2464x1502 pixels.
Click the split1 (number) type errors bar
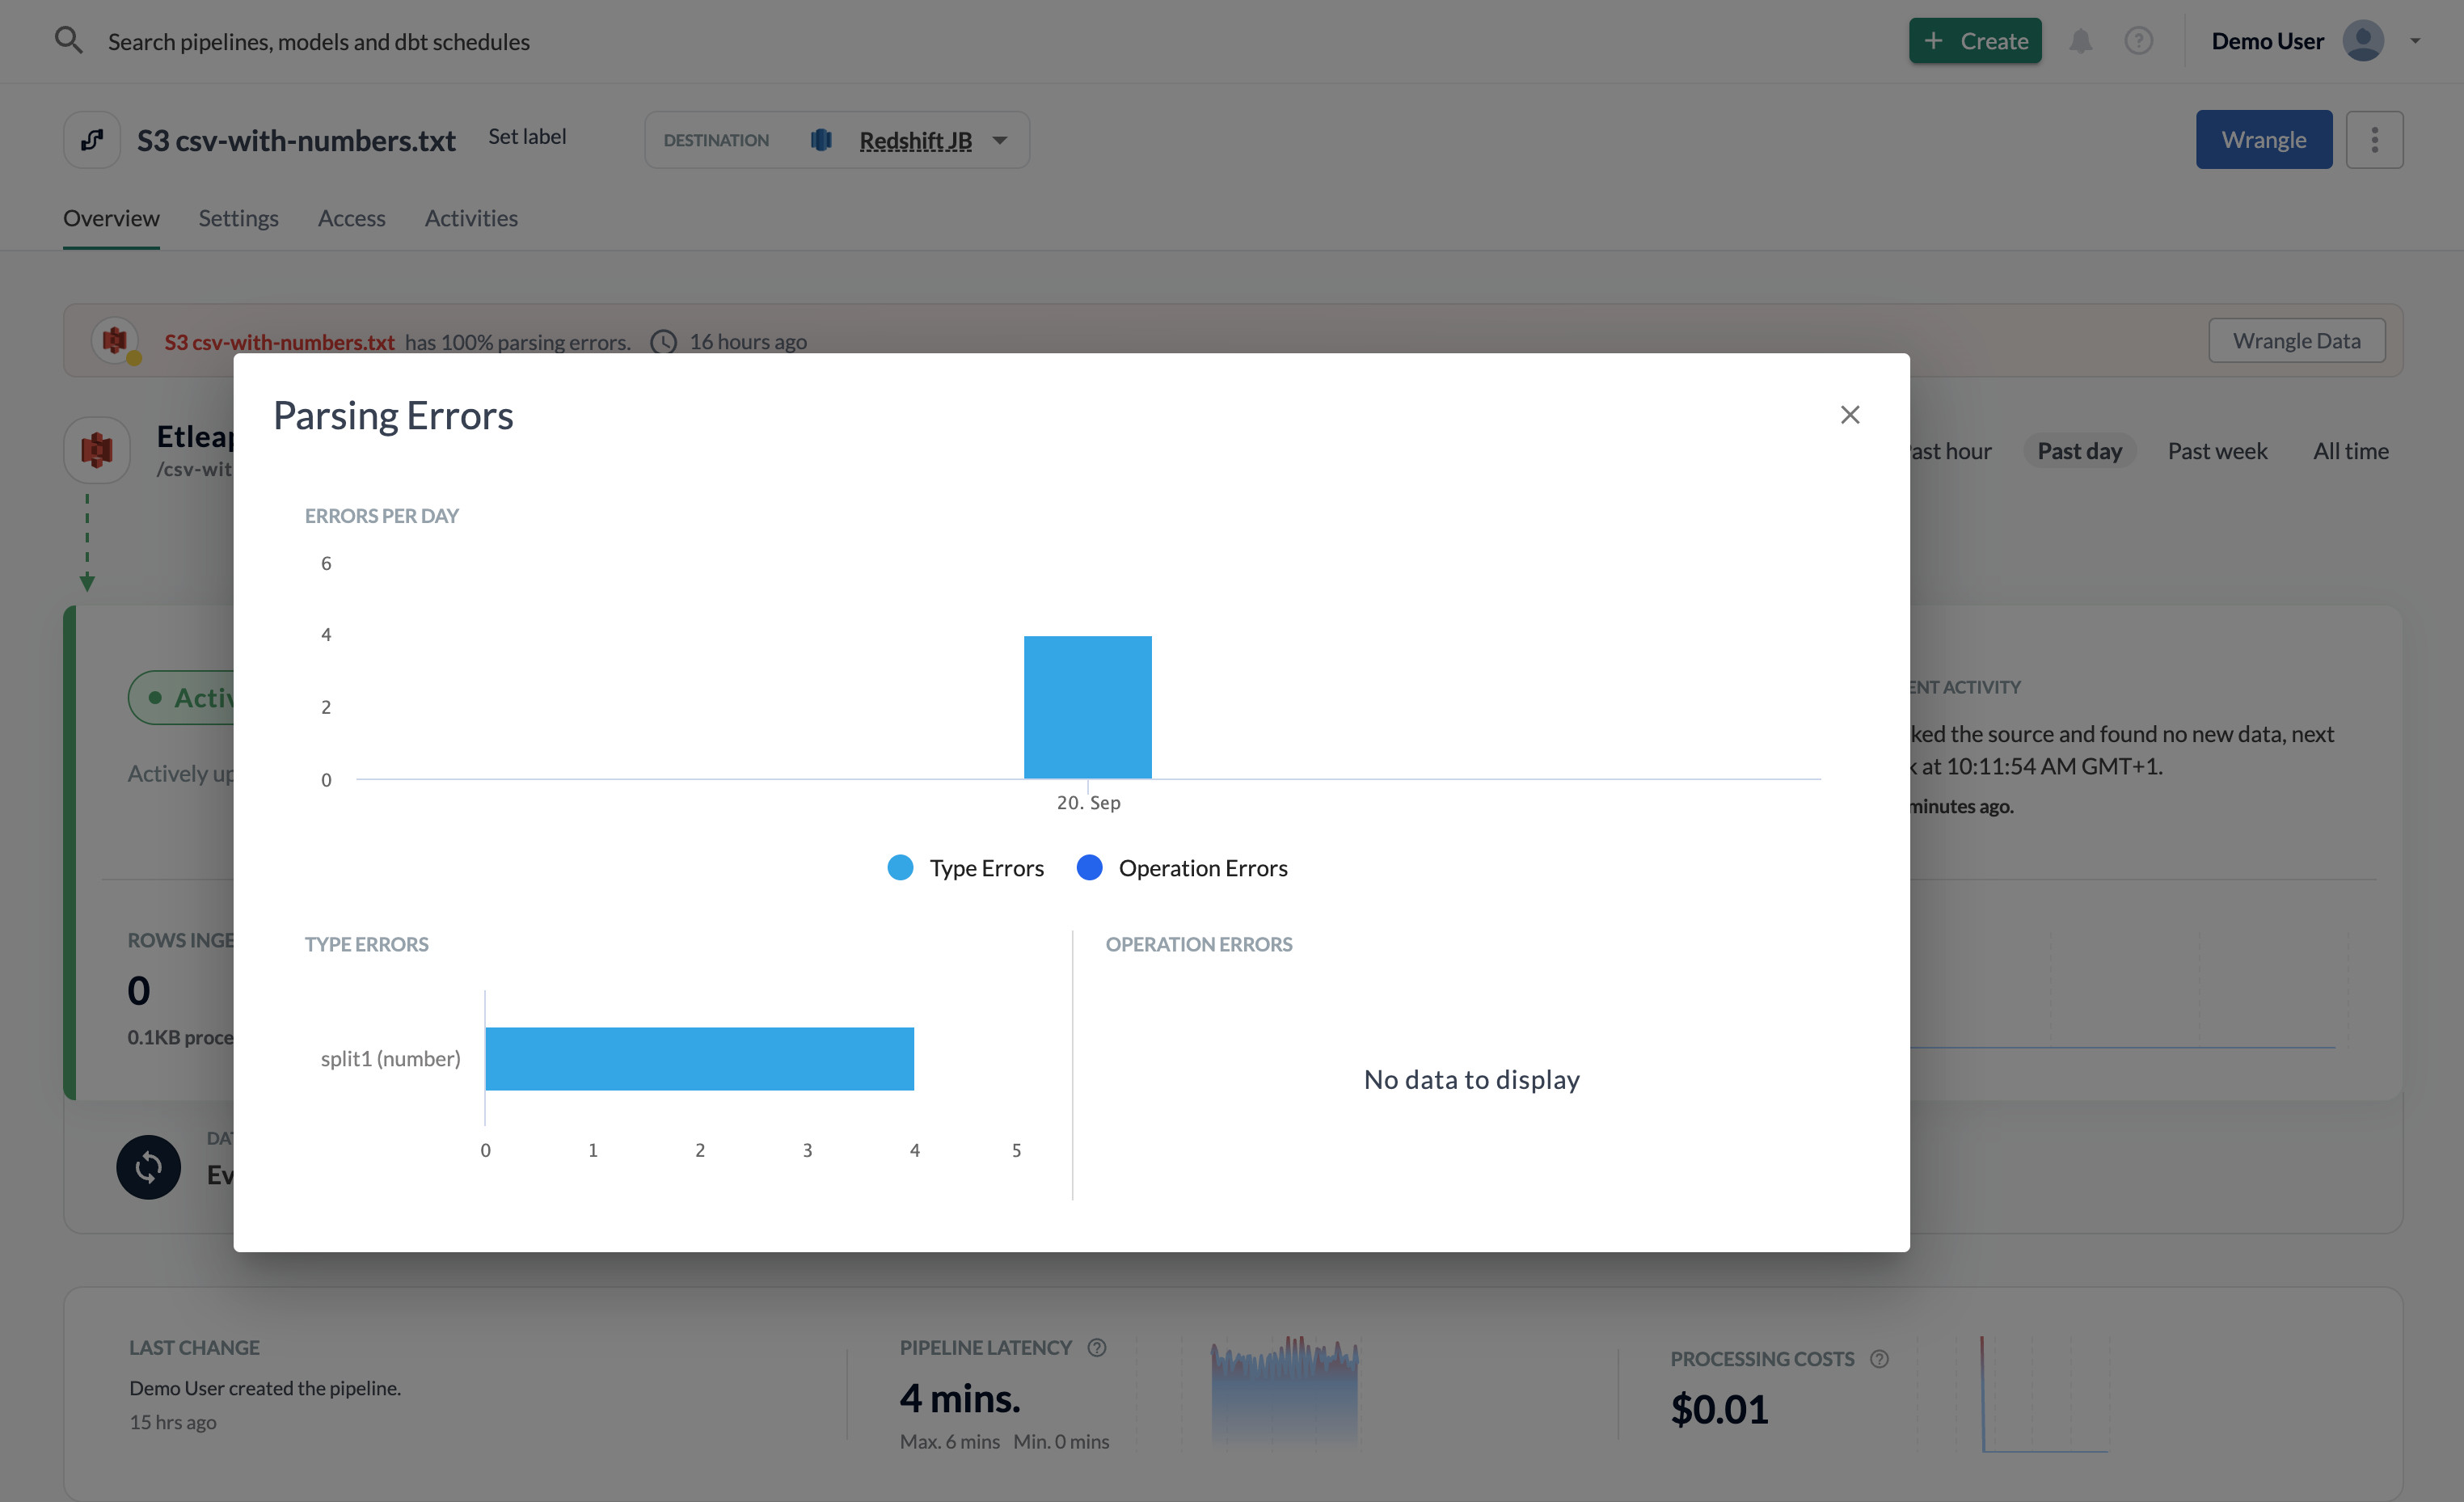point(699,1058)
